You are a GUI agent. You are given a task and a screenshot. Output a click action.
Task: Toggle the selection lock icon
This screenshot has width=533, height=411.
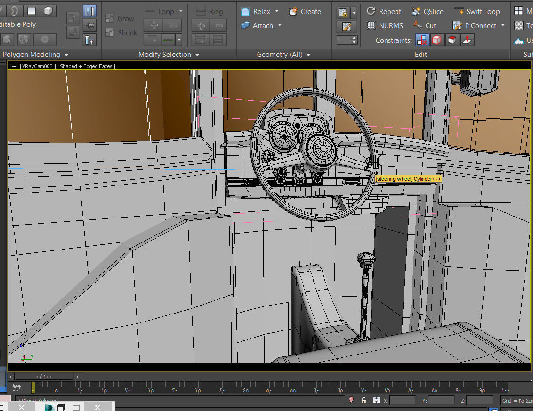(x=363, y=400)
